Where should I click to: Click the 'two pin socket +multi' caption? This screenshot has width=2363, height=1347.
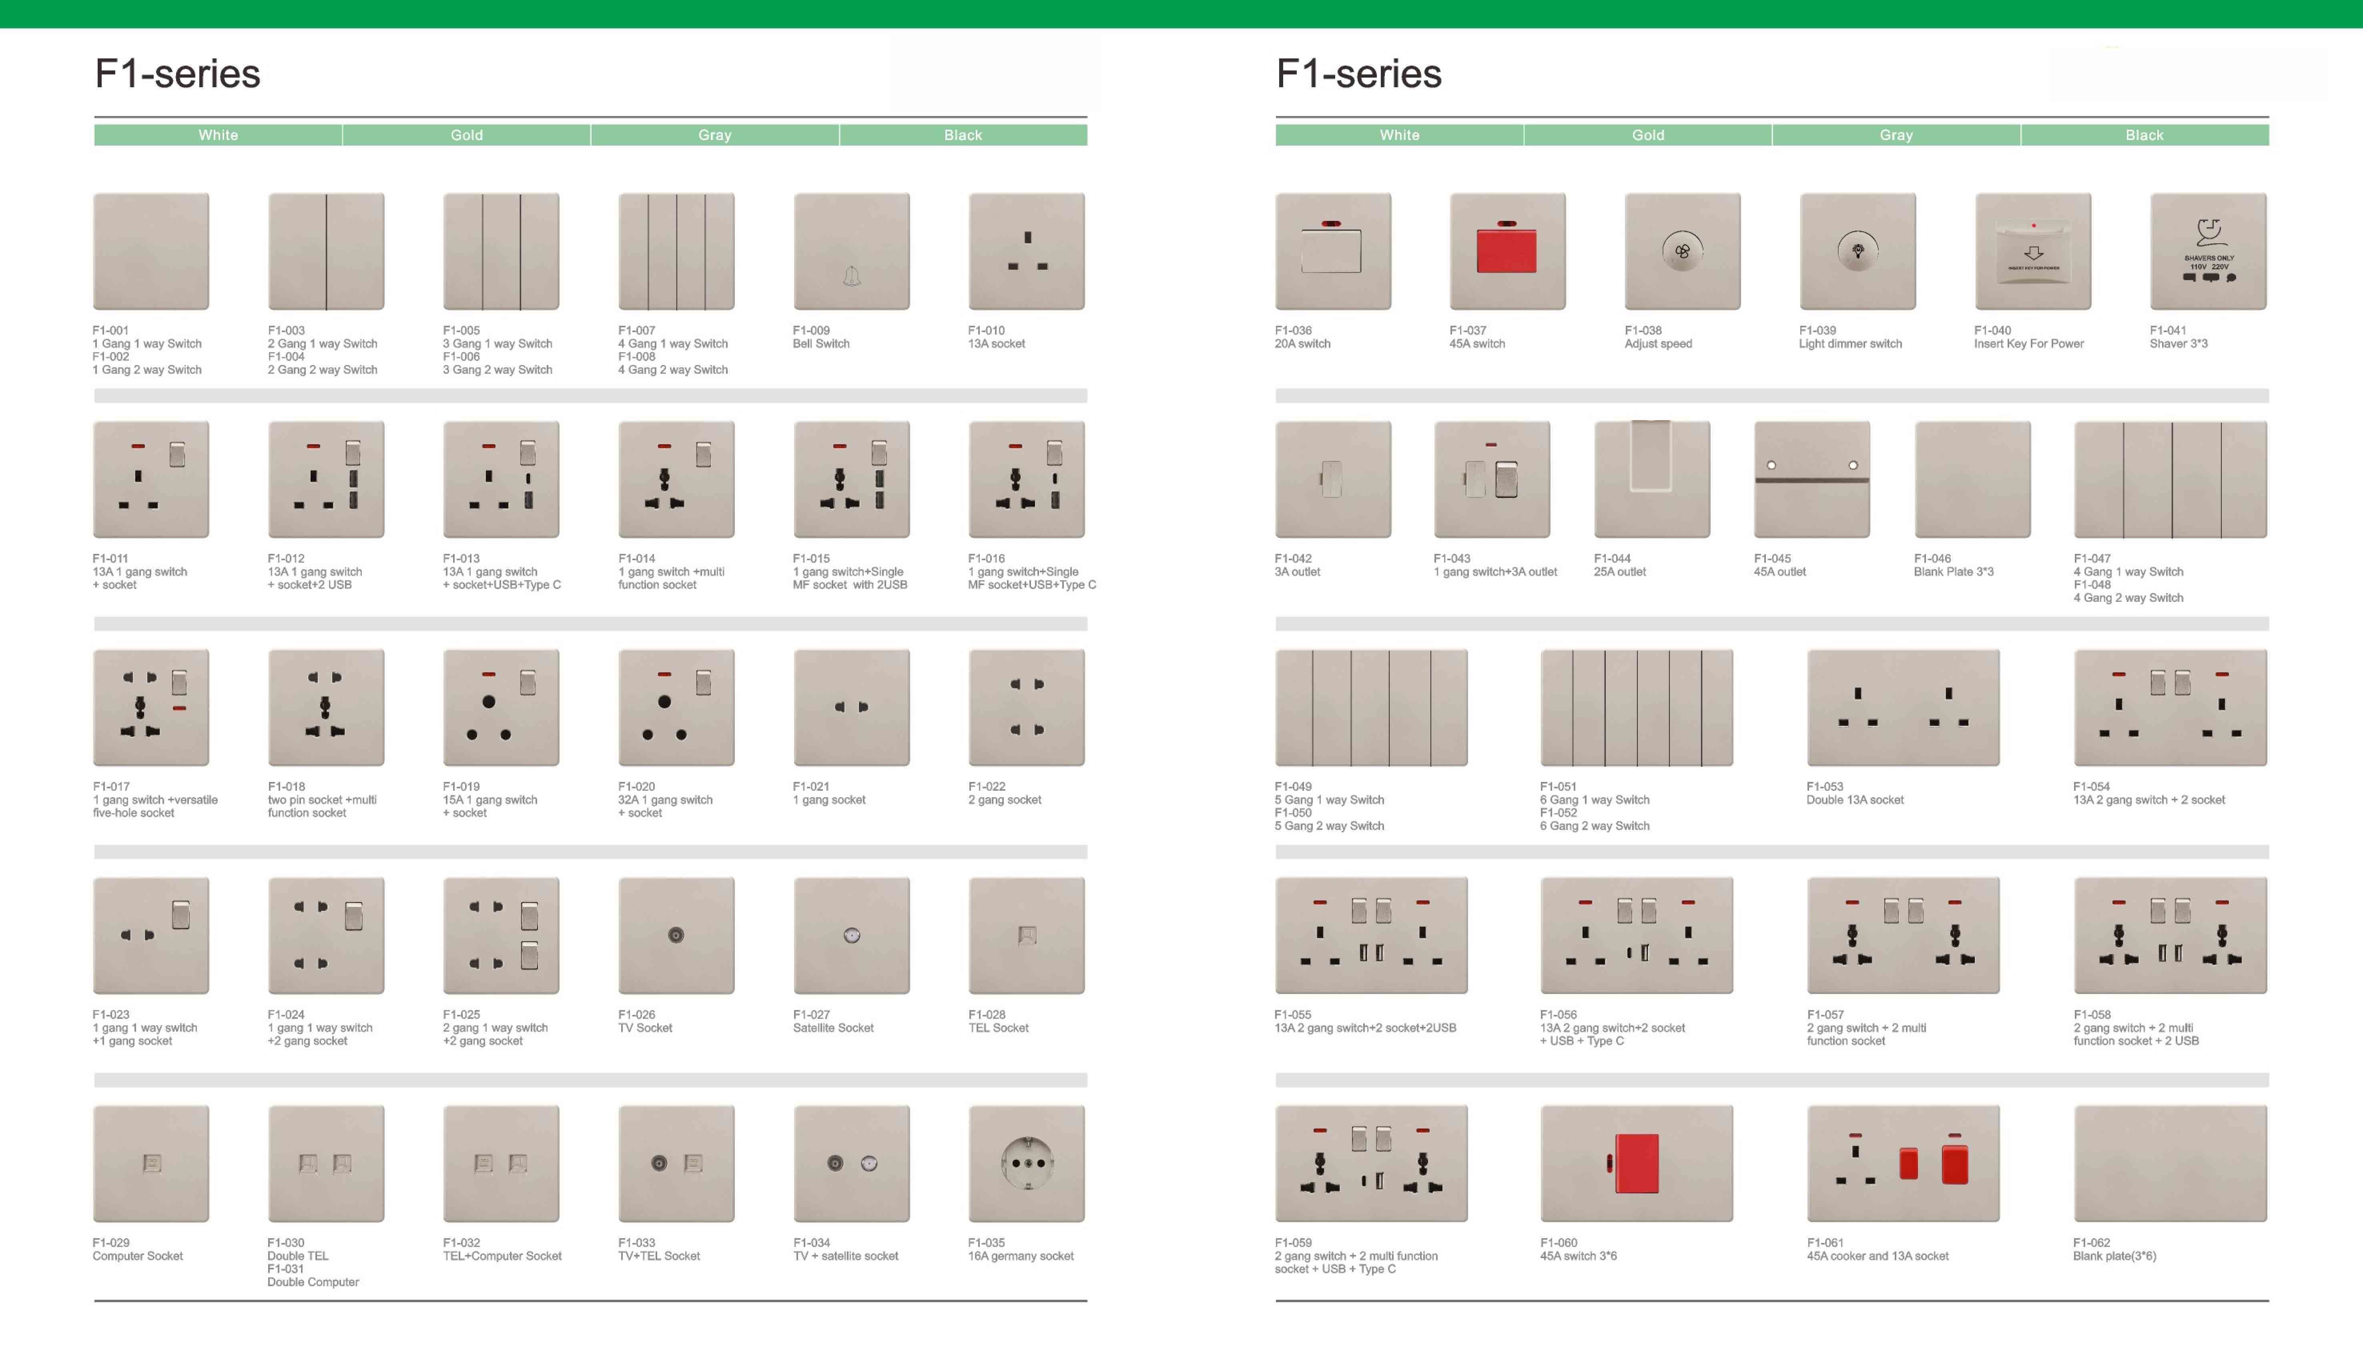point(322,800)
